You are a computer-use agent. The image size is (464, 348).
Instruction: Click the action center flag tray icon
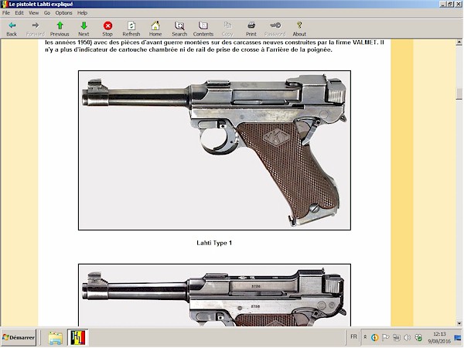click(x=386, y=337)
